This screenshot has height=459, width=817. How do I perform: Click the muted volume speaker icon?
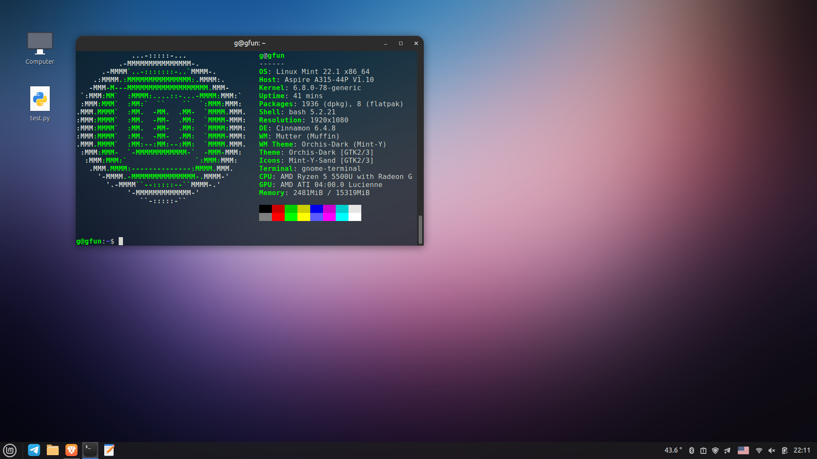(771, 450)
